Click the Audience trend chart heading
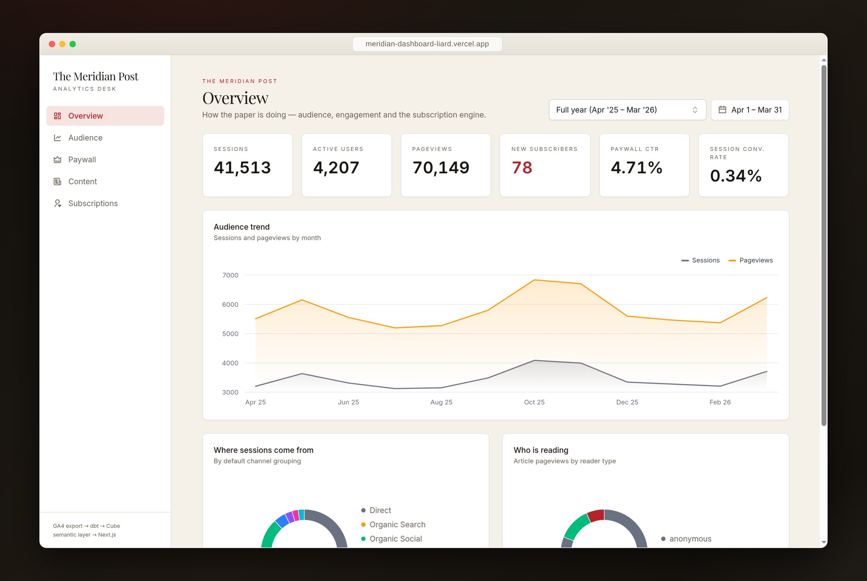867x581 pixels. (x=242, y=227)
